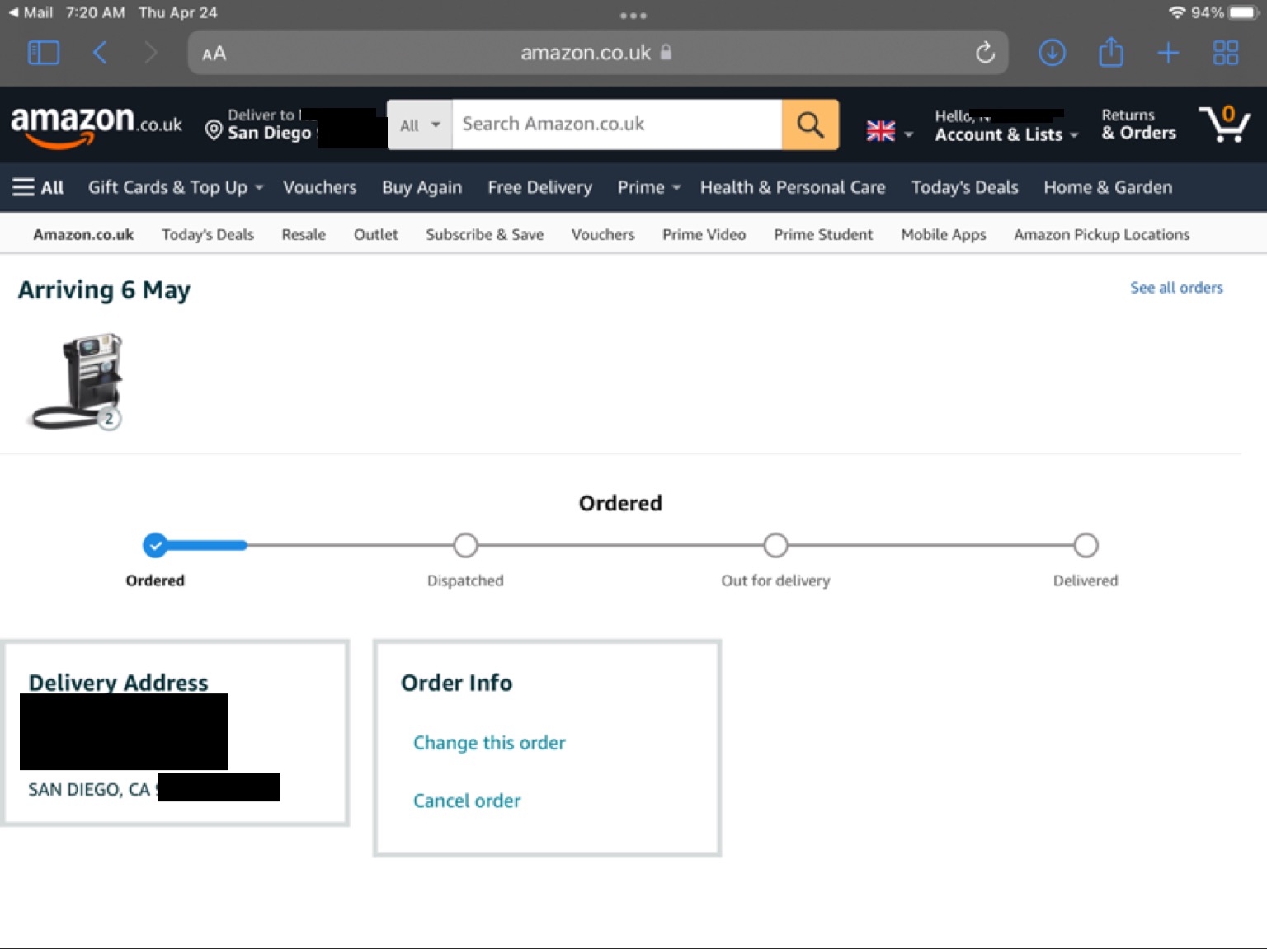Select Subscribe & Save in sub-navigation
The width and height of the screenshot is (1267, 949).
coord(484,234)
